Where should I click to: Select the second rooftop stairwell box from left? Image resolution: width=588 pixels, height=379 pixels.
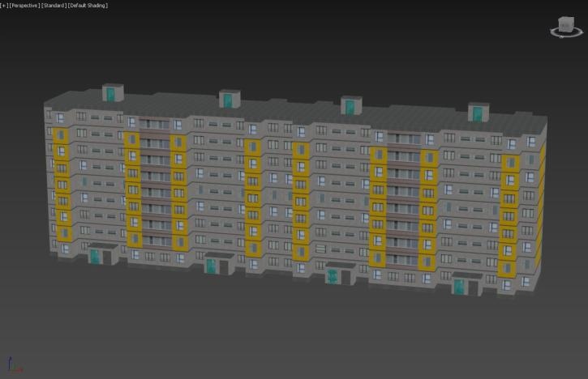point(230,99)
